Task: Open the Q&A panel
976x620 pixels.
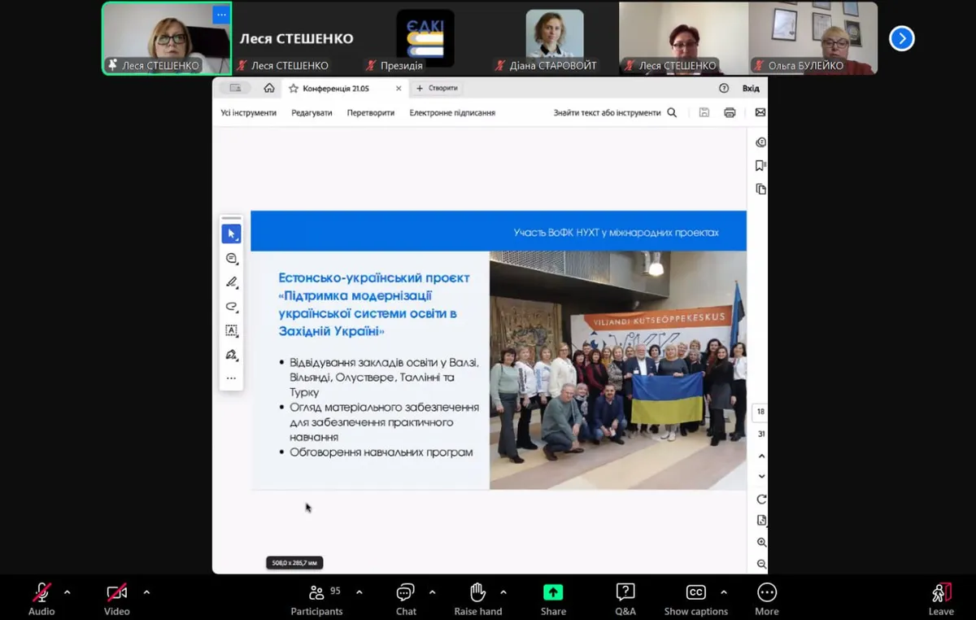Action: [625, 599]
